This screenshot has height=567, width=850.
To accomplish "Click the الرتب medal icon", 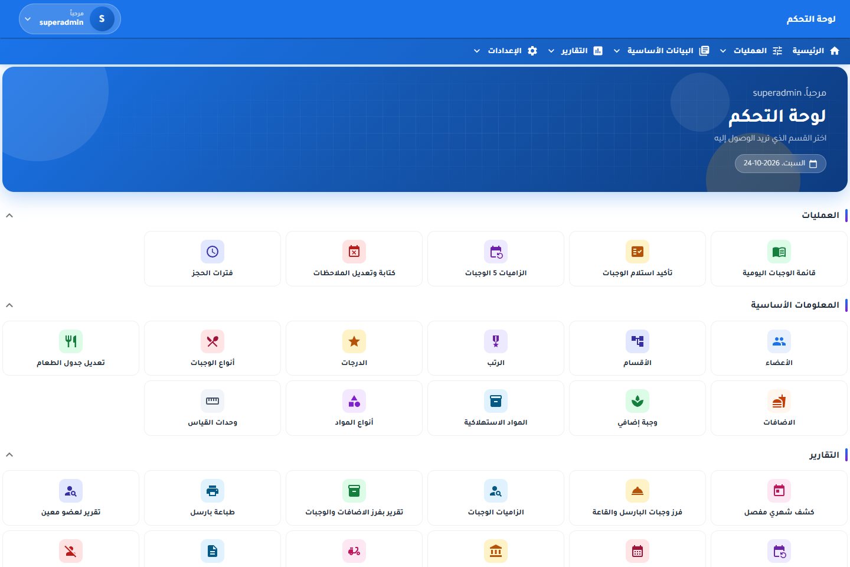I will click(x=496, y=341).
